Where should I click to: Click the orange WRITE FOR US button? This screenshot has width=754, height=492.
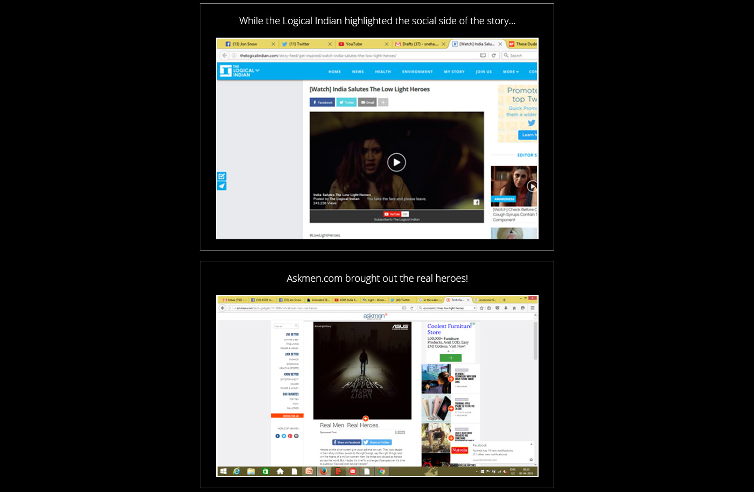(287, 416)
